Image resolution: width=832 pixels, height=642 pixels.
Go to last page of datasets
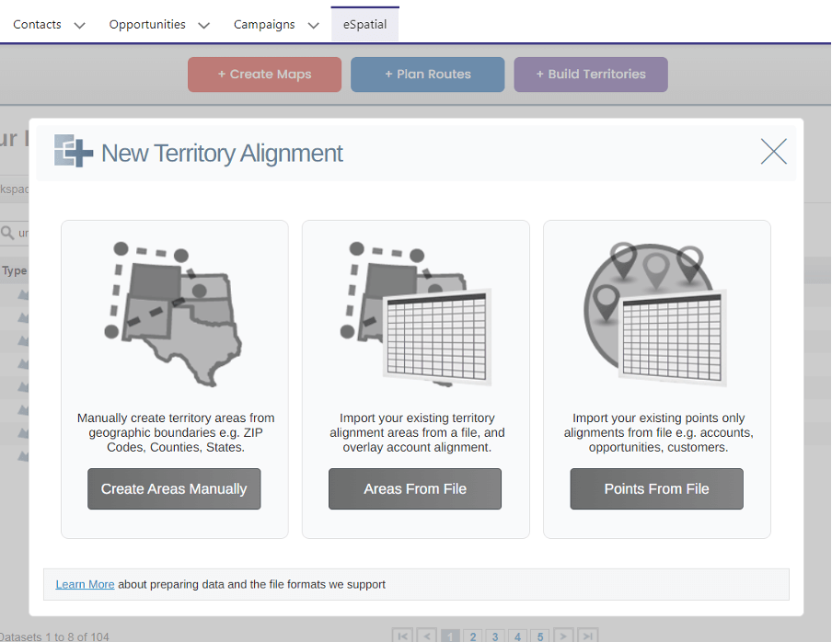coord(587,636)
